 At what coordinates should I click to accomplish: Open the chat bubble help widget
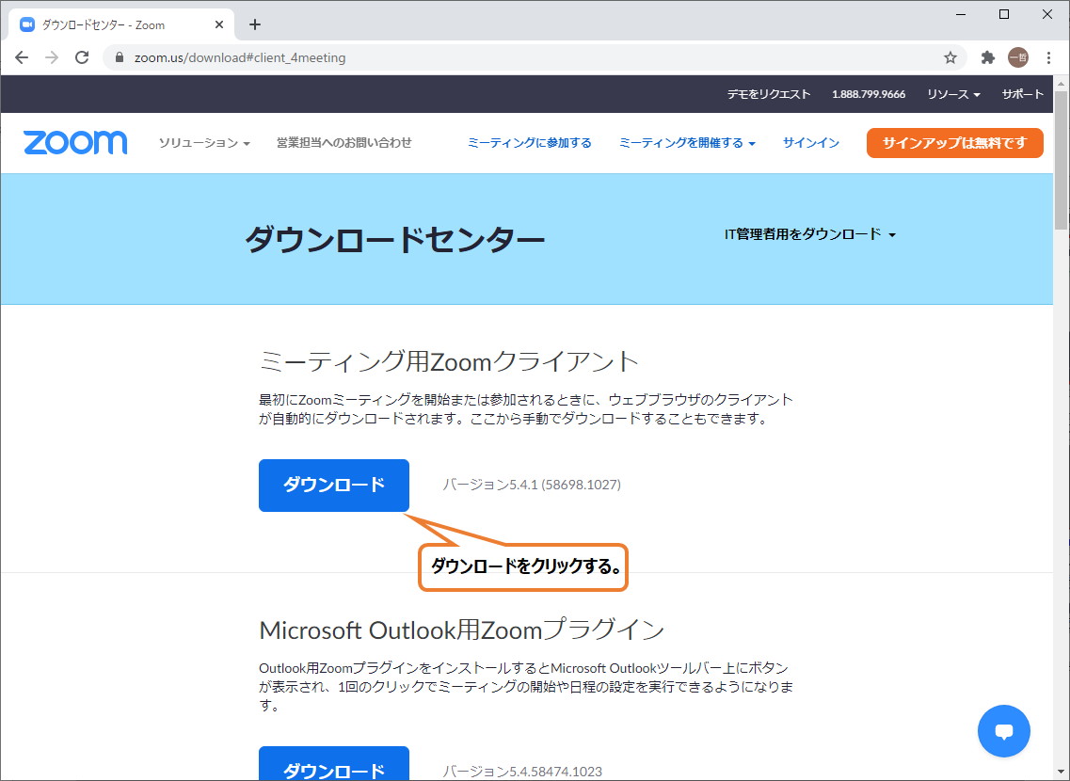(x=1003, y=731)
